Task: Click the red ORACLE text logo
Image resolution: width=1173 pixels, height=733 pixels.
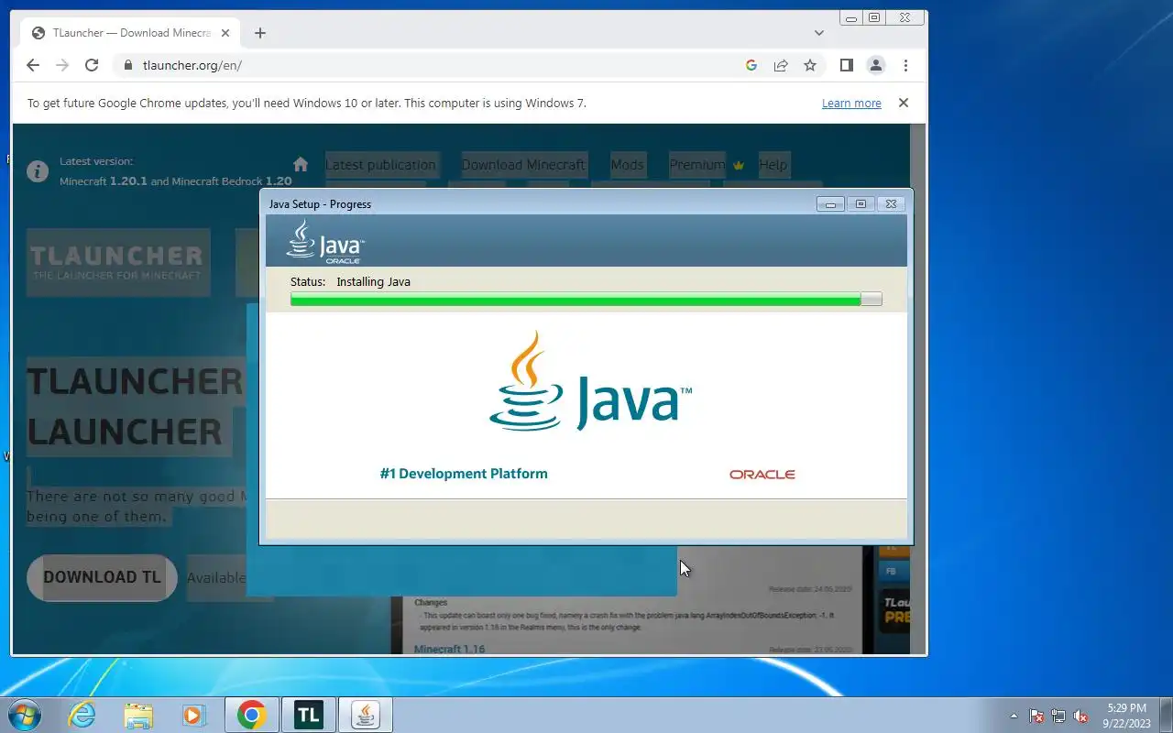Action: [x=762, y=475]
